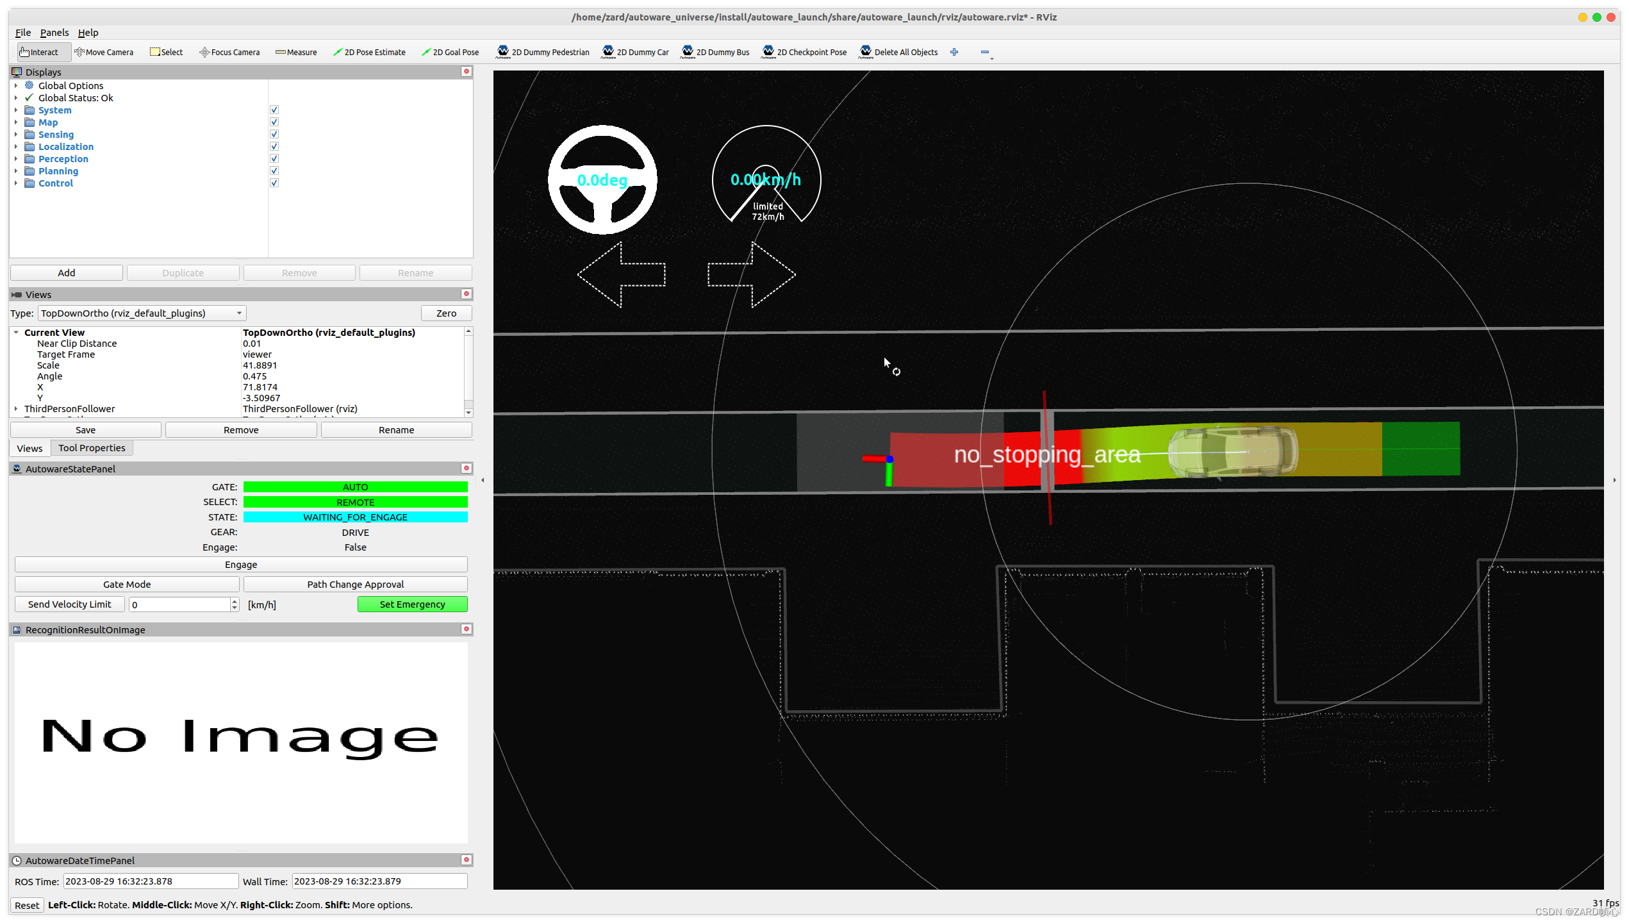Expand the Localization folder in Displays
The width and height of the screenshot is (1629, 923).
point(16,147)
